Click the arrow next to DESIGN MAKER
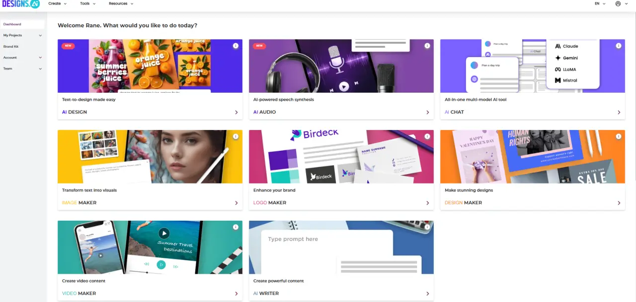 619,203
